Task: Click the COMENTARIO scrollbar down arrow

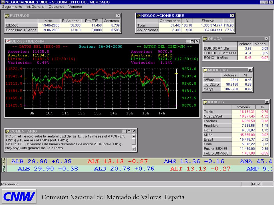Action: pyautogui.click(x=134, y=149)
